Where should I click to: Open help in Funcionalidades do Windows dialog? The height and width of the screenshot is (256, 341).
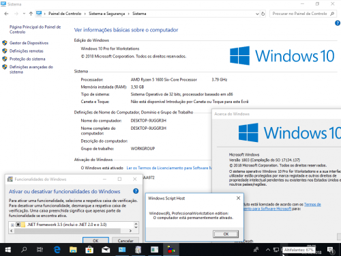[x=136, y=191]
